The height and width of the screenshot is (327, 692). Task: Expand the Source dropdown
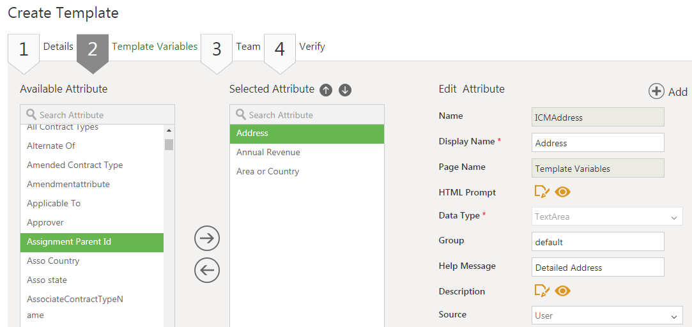607,316
